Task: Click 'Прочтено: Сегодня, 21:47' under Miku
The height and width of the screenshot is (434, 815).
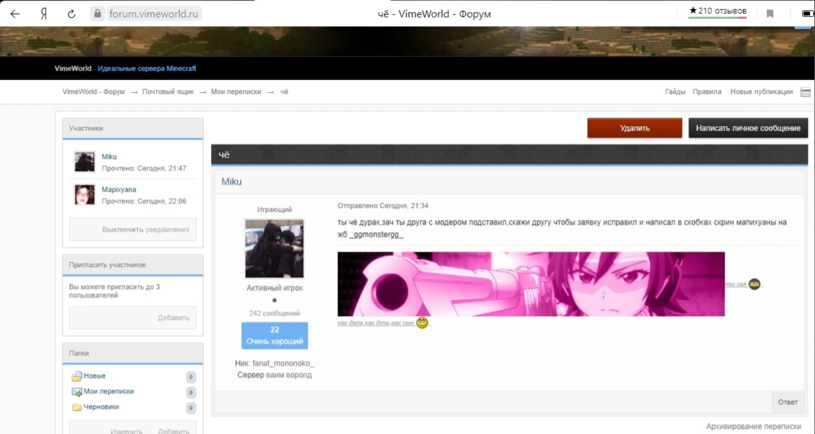Action: (x=144, y=168)
